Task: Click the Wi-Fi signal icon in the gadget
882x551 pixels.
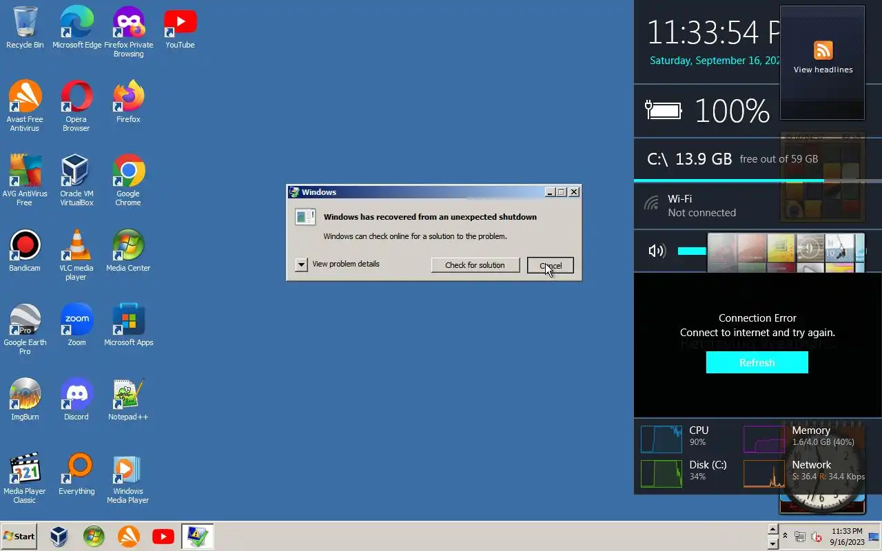Action: click(x=651, y=203)
